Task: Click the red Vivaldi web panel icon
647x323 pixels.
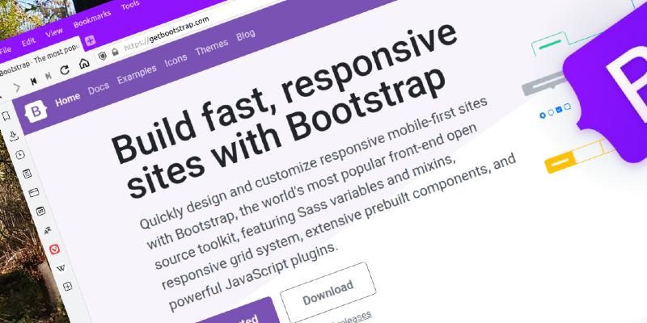Action: pyautogui.click(x=54, y=250)
